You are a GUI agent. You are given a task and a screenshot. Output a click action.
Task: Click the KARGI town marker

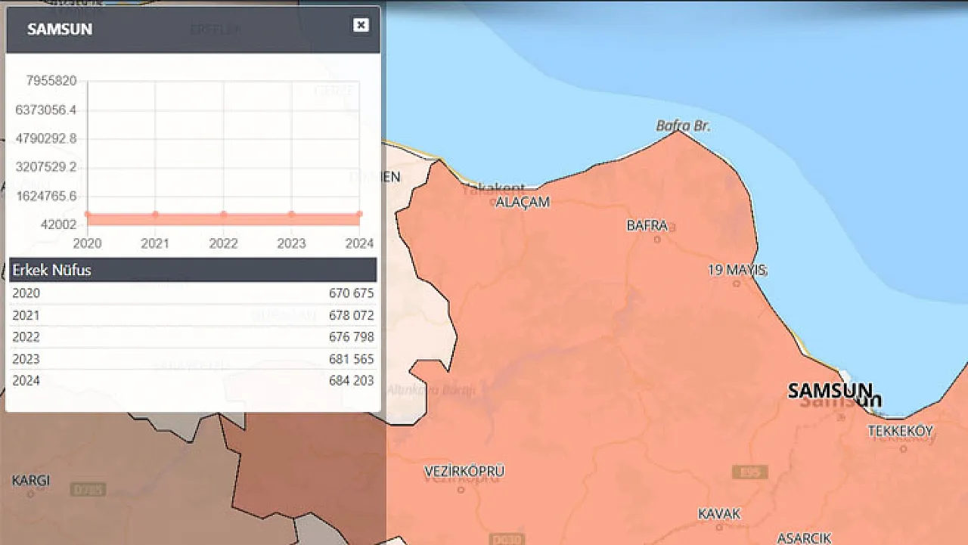[x=30, y=494]
